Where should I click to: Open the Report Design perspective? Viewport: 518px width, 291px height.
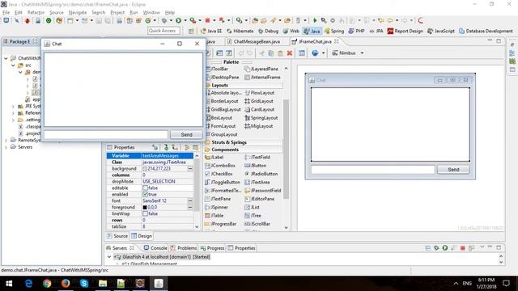coord(405,31)
